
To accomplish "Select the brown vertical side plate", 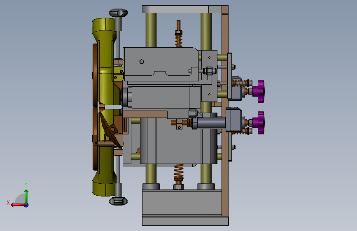I will click(225, 111).
